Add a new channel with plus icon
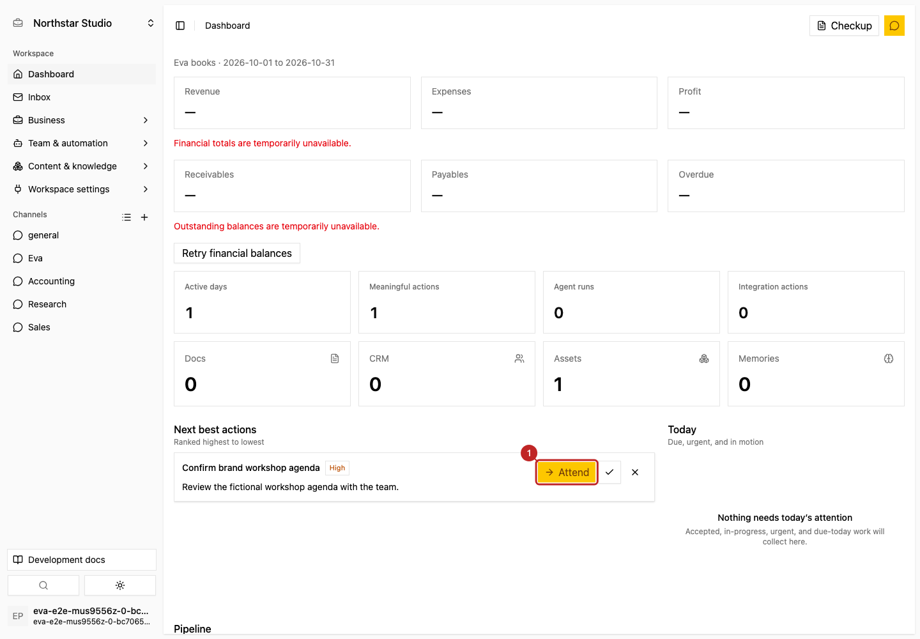The image size is (920, 639). pos(144,217)
